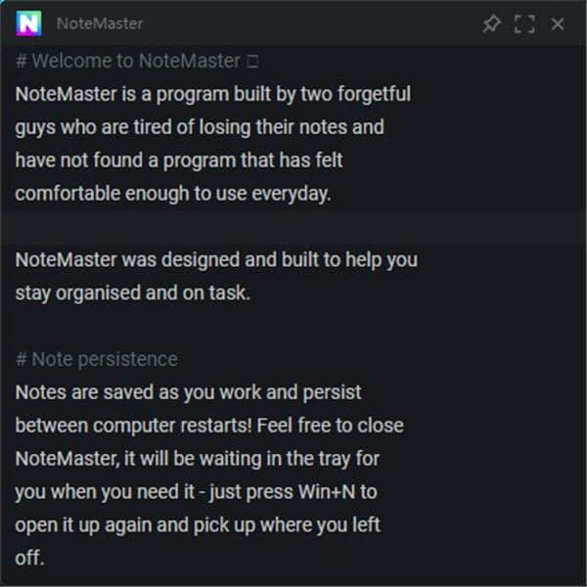Click the line "have not found a program"
Image resolution: width=587 pixels, height=587 pixels.
pos(179,160)
